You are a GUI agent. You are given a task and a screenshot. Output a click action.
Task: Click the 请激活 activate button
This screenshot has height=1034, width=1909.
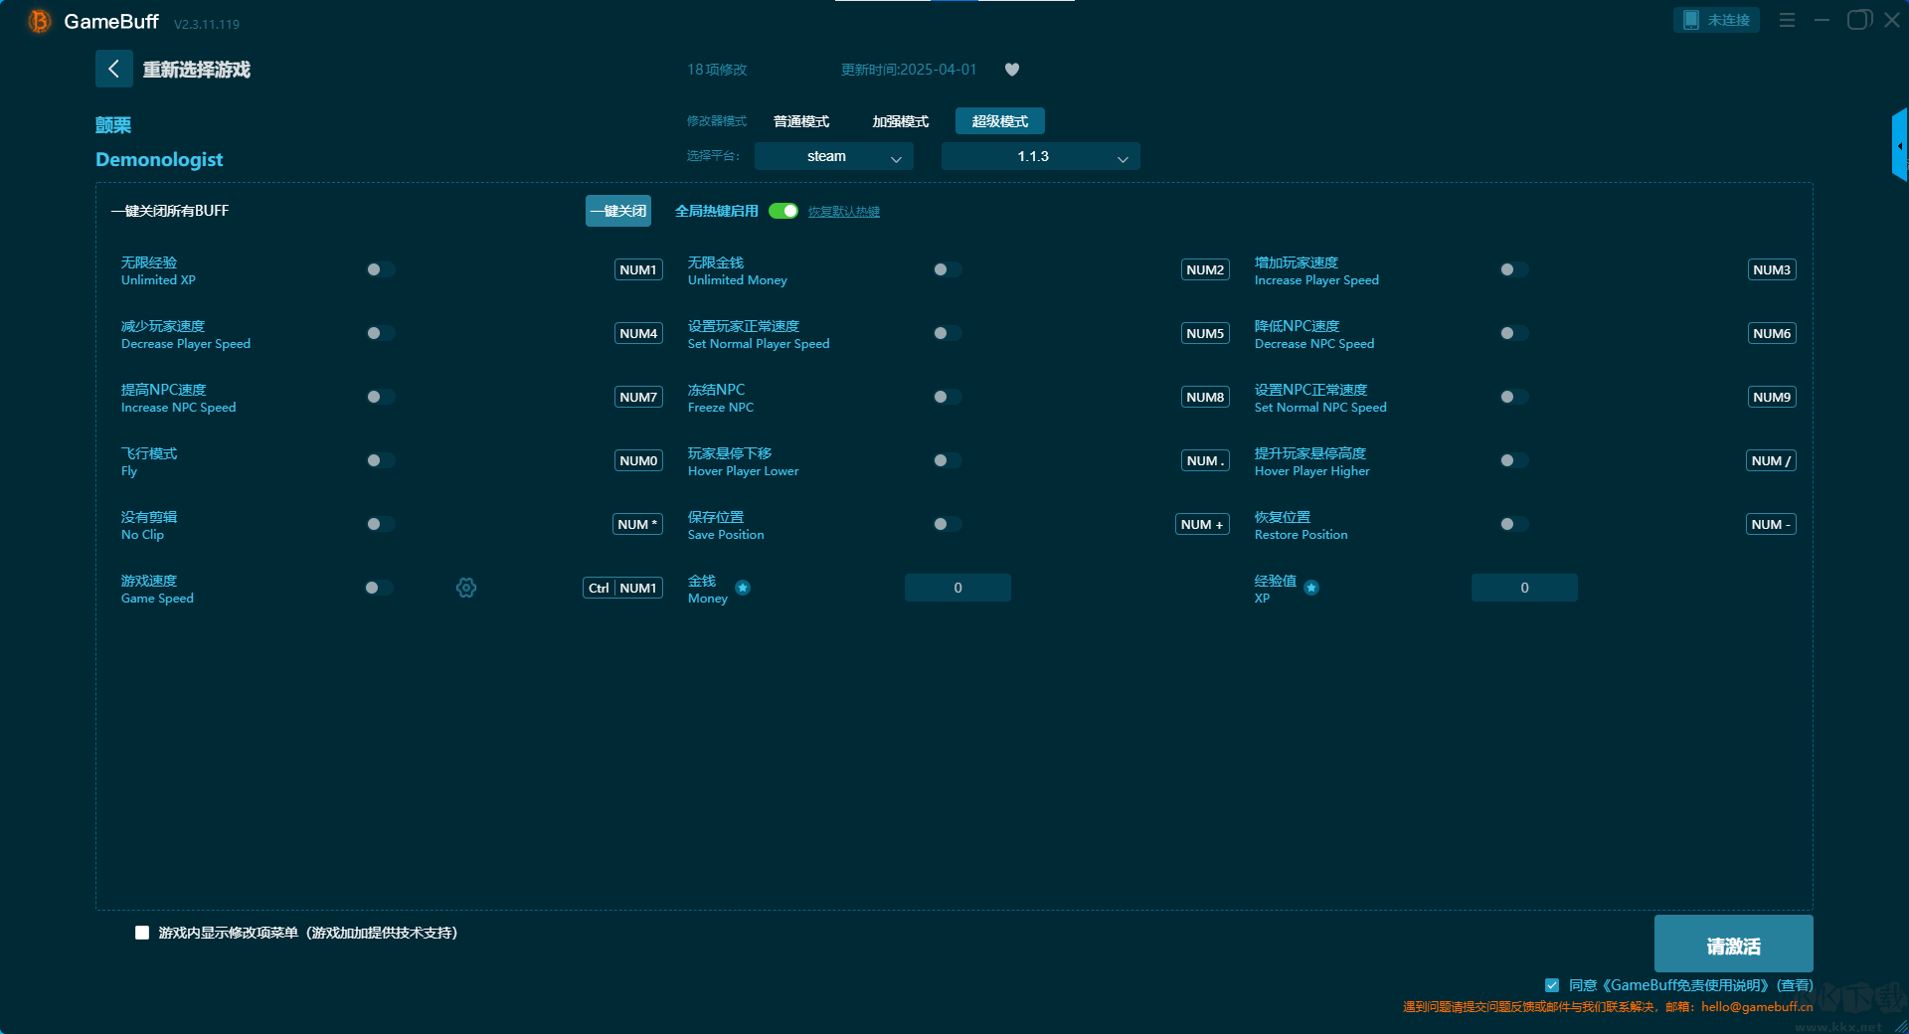click(x=1733, y=945)
